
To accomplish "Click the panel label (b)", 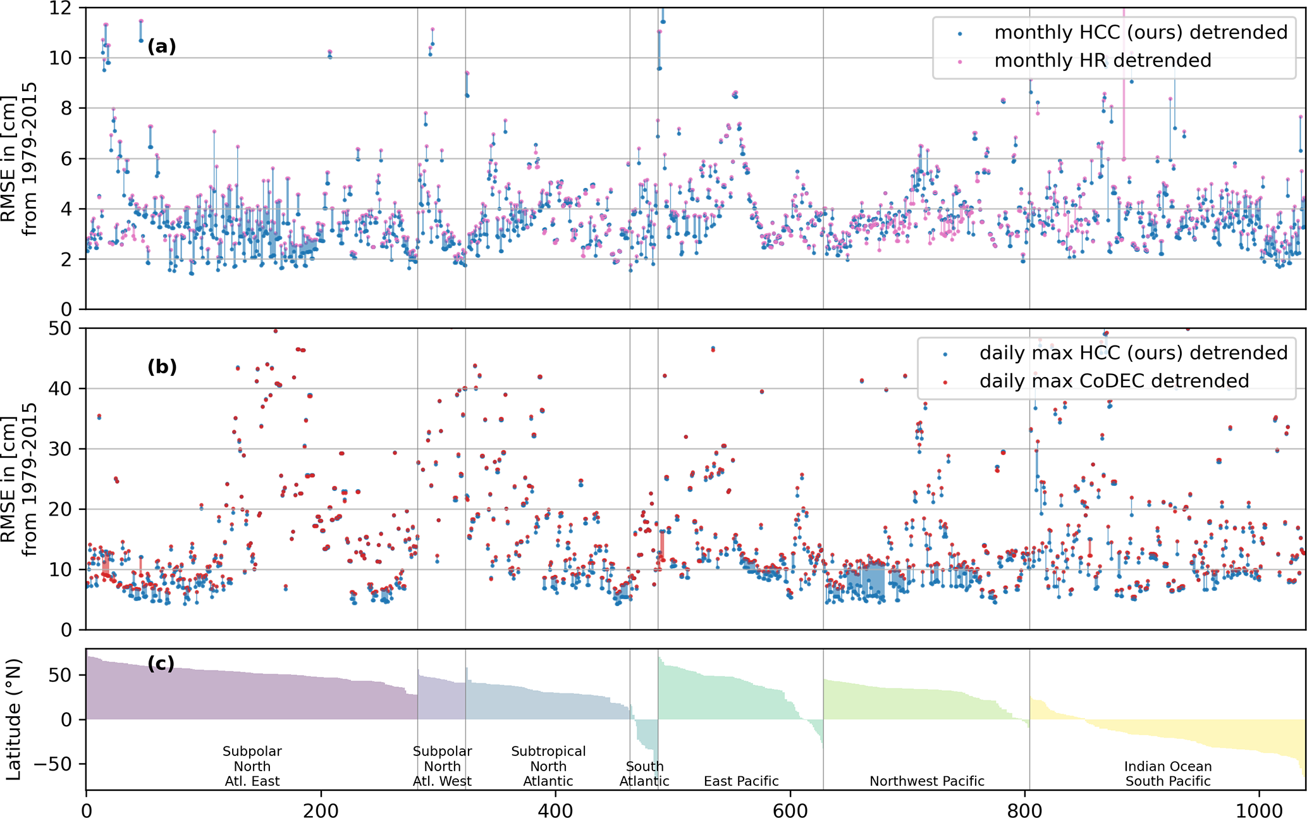I will click(161, 367).
